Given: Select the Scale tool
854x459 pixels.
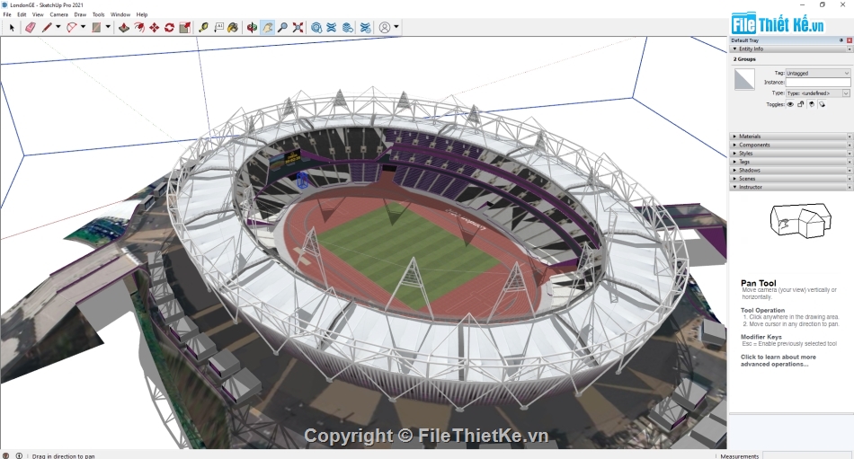Looking at the screenshot, I should point(184,27).
